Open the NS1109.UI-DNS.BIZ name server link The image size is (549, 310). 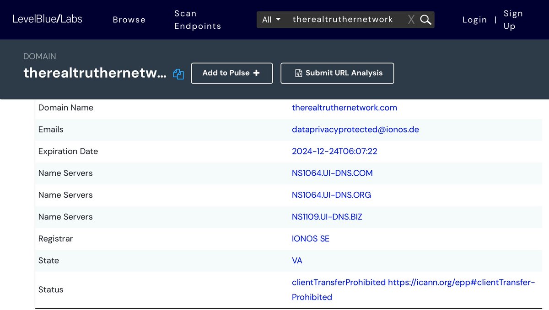327,217
